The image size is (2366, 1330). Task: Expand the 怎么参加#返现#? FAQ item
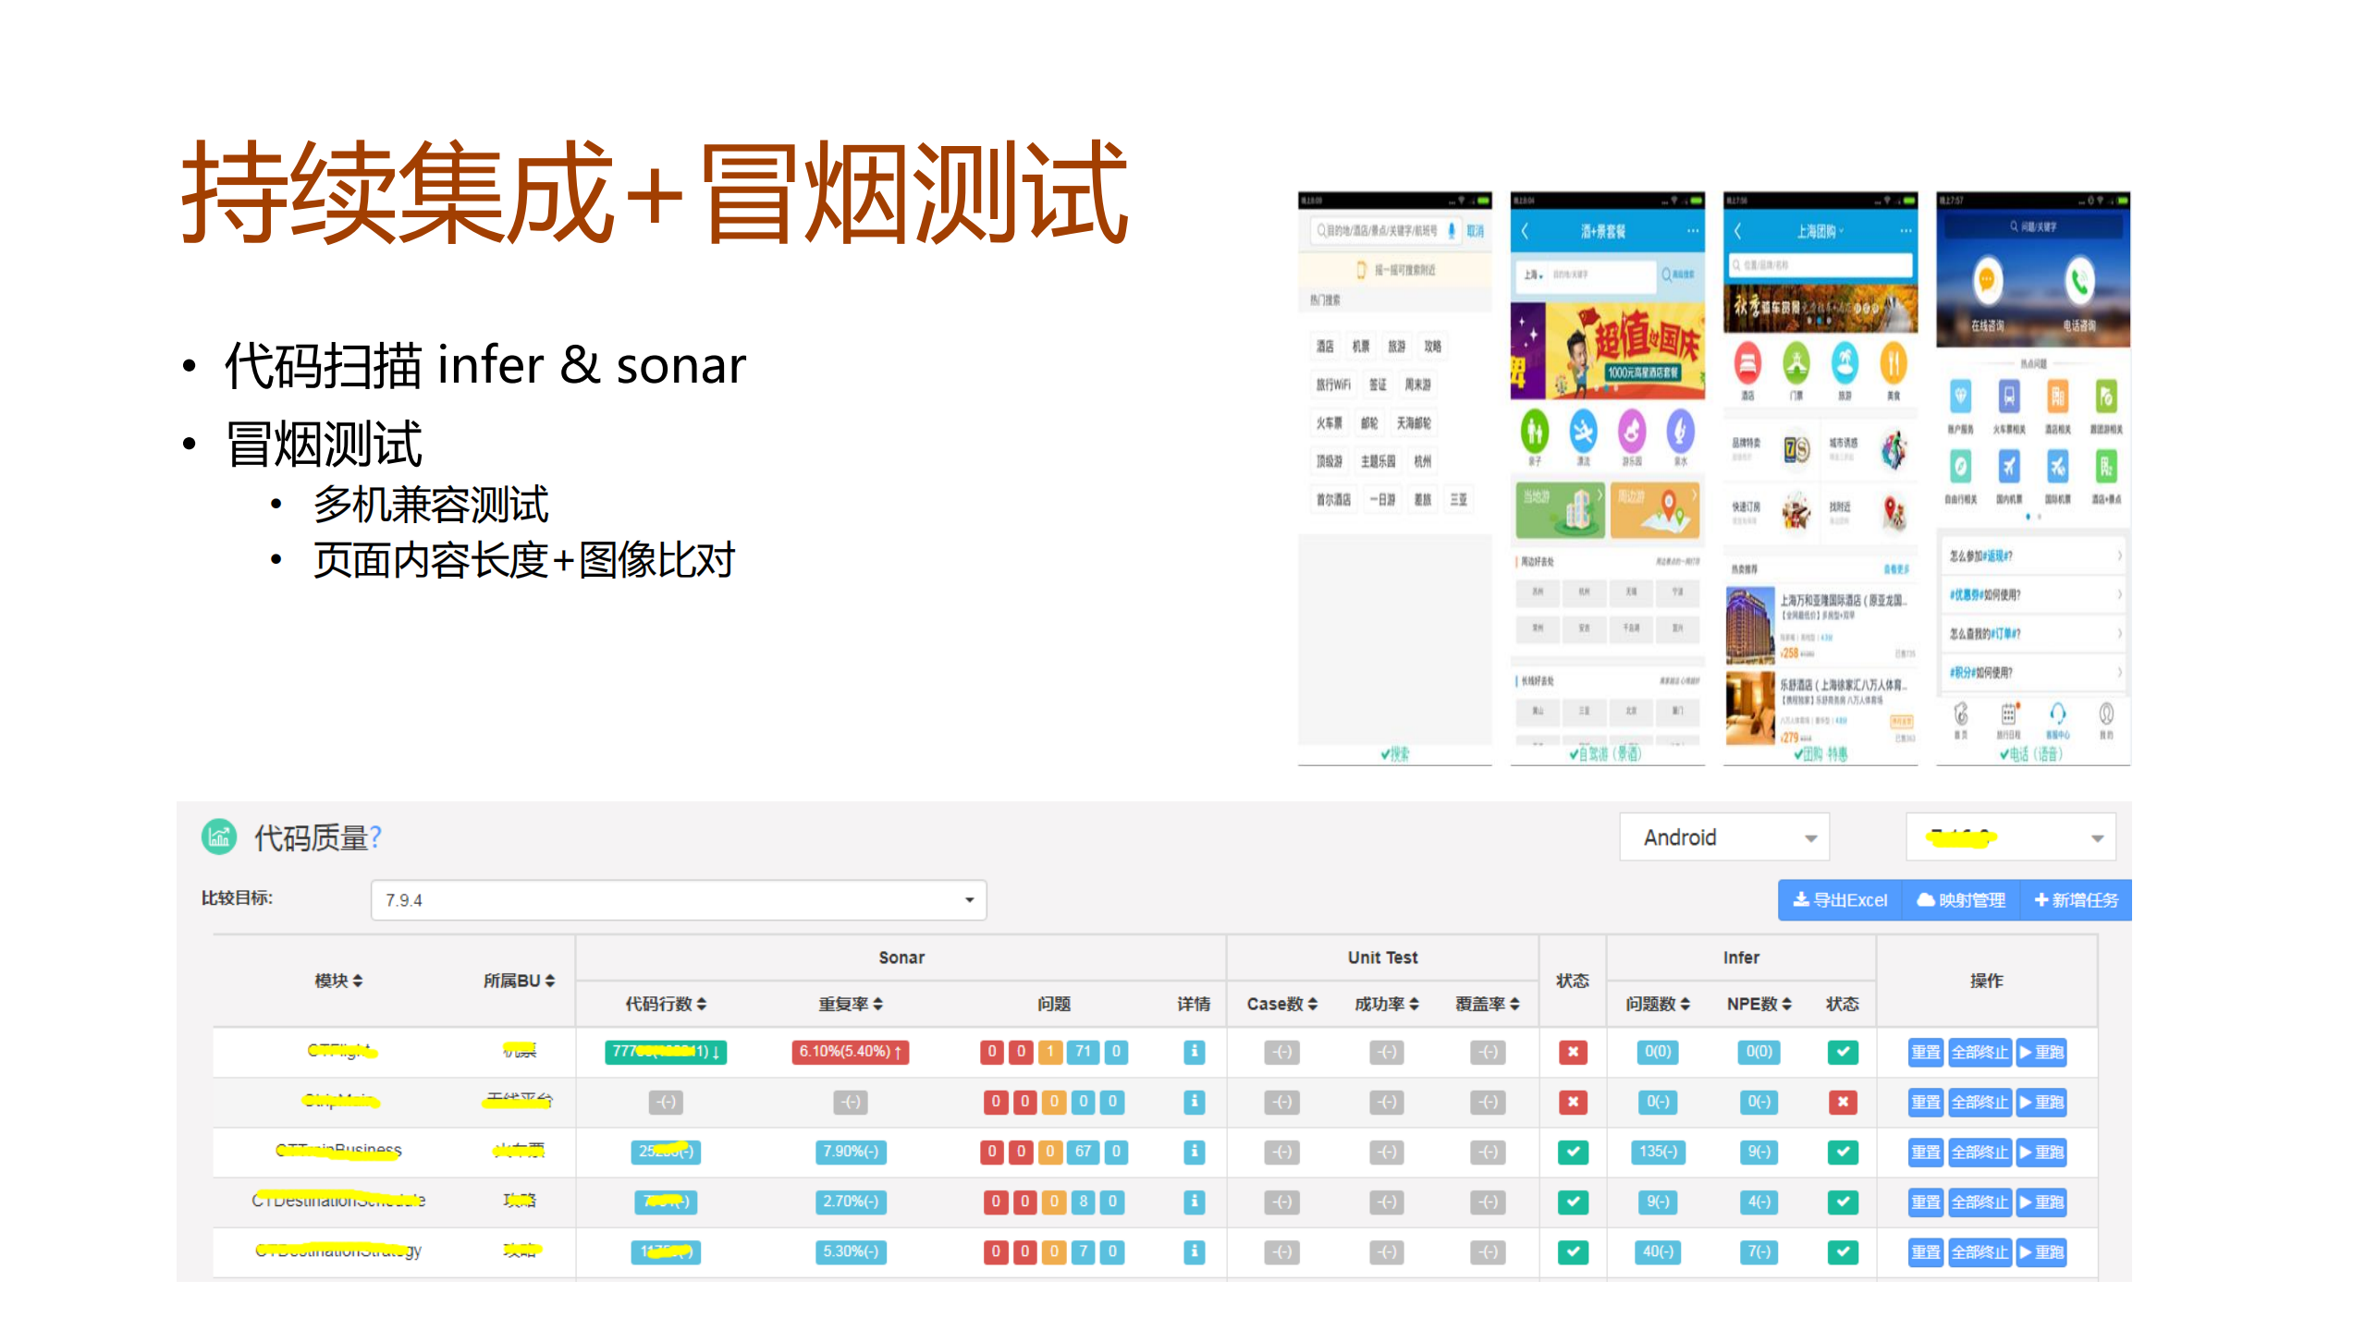[2029, 555]
